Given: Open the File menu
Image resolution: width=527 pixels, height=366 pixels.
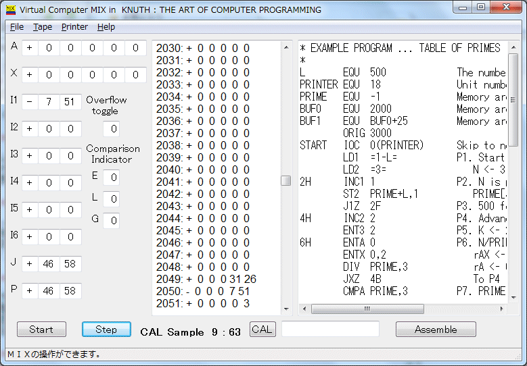Looking at the screenshot, I should [x=17, y=27].
